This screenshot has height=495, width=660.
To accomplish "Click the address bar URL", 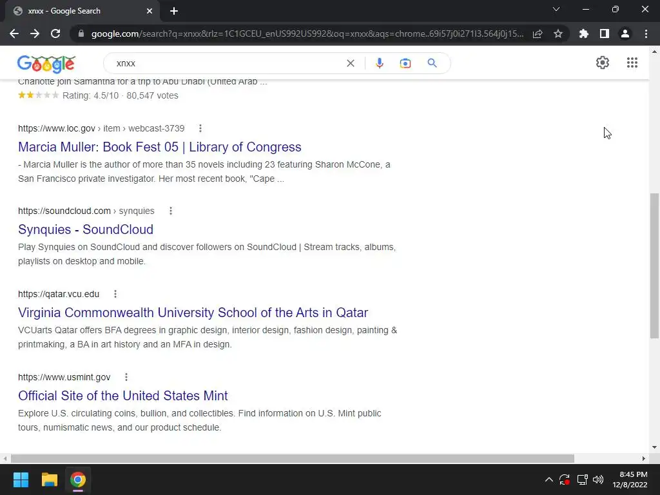I will [x=307, y=34].
